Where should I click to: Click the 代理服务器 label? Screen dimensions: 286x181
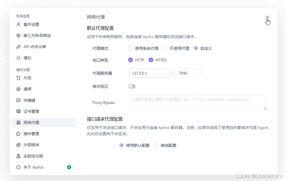102,73
